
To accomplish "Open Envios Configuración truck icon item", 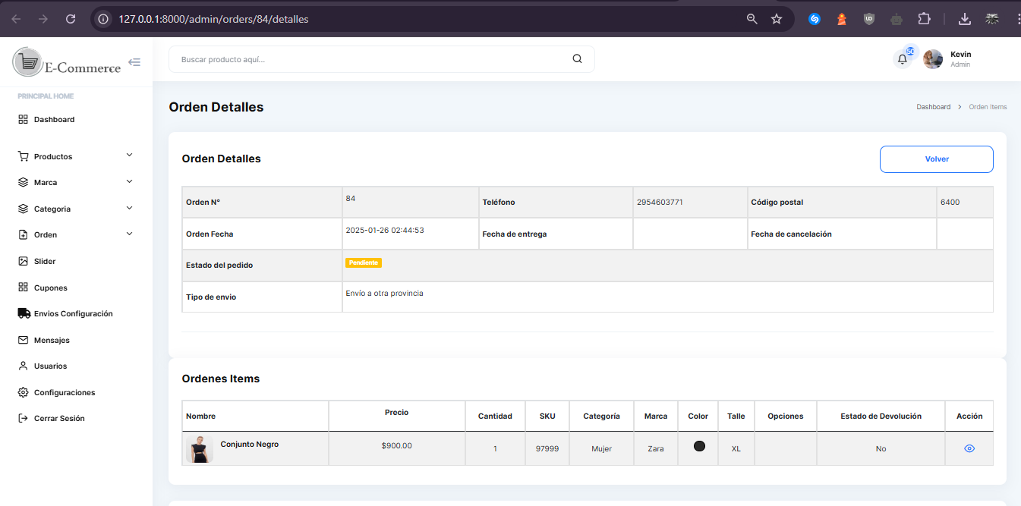I will (x=24, y=313).
